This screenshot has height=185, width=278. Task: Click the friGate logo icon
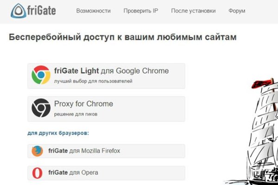tap(19, 11)
